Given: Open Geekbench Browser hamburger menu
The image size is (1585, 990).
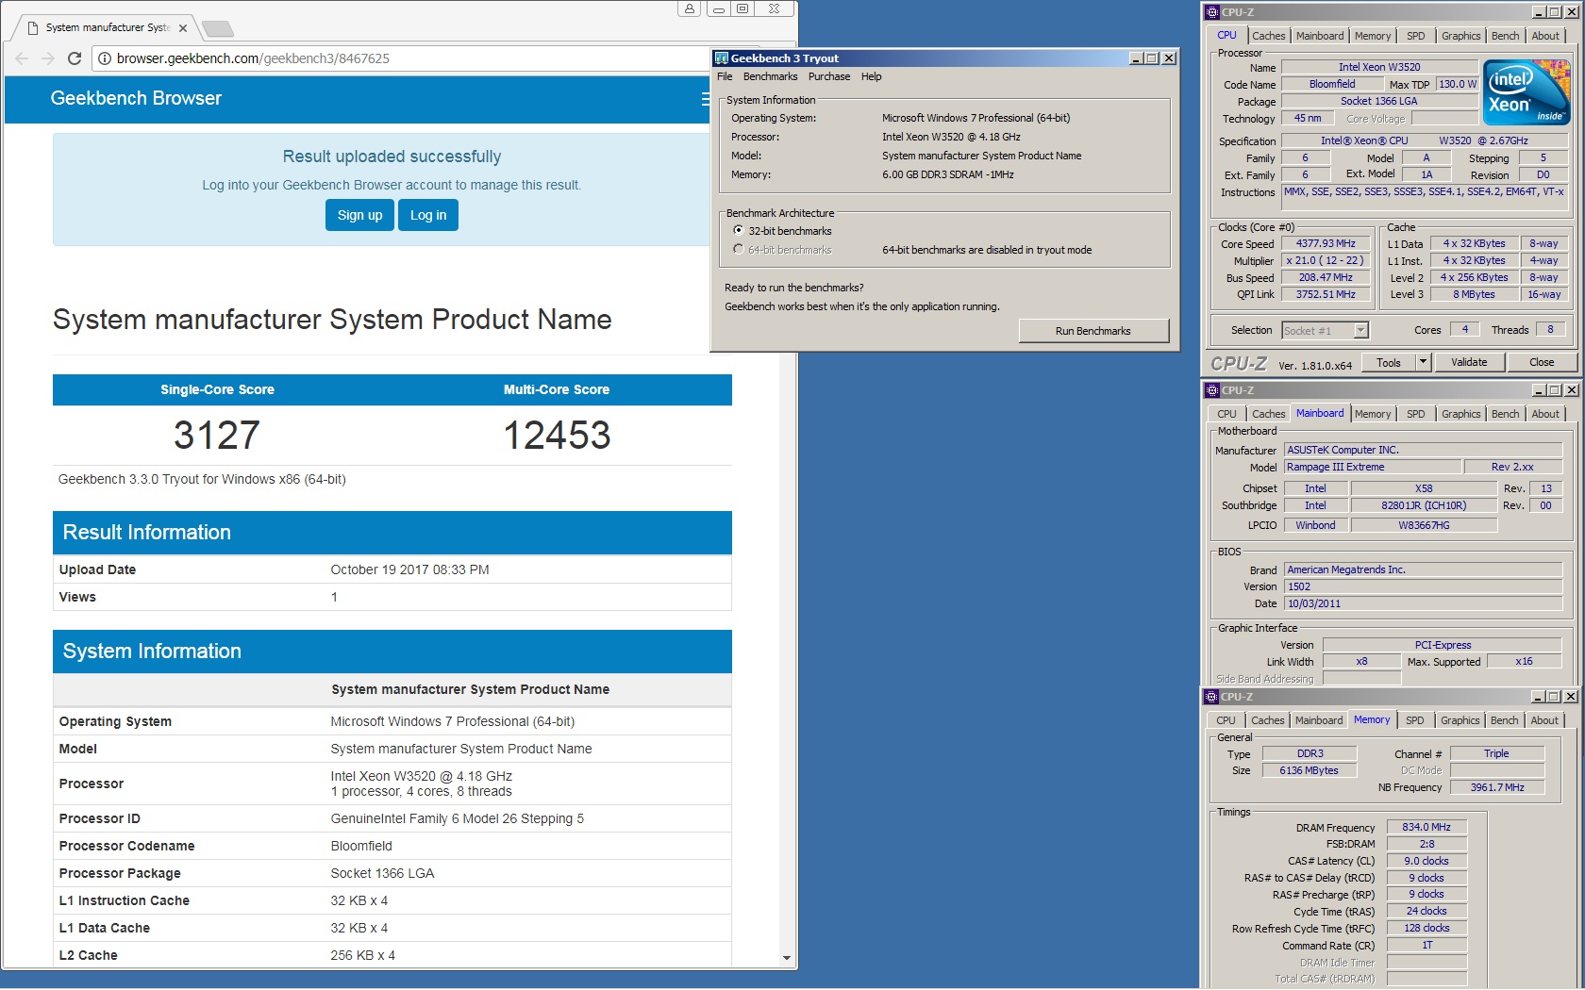Looking at the screenshot, I should coord(706,98).
